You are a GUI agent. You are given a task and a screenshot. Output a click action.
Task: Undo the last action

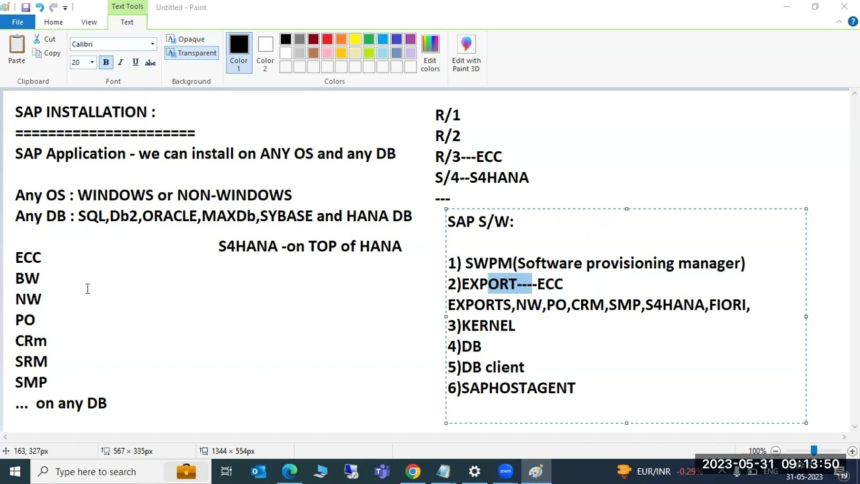point(40,7)
